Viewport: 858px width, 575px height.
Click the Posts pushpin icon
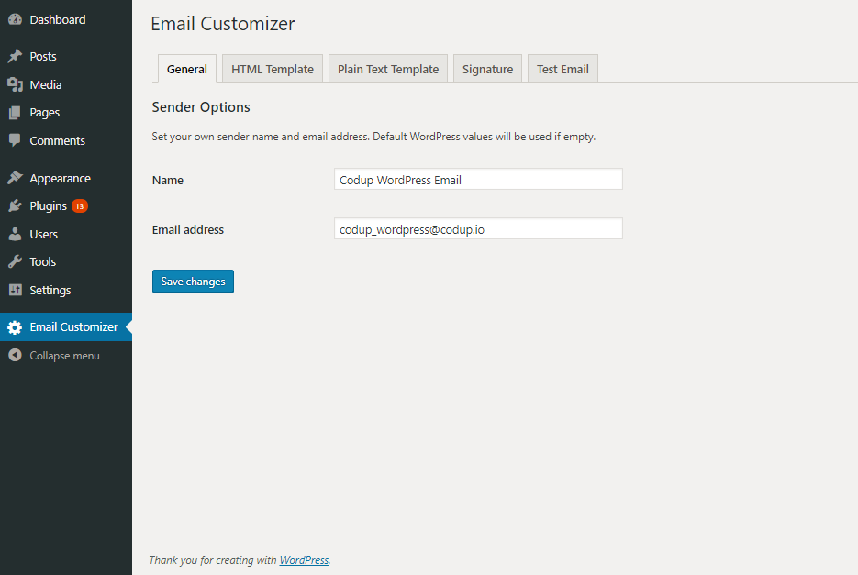point(15,56)
